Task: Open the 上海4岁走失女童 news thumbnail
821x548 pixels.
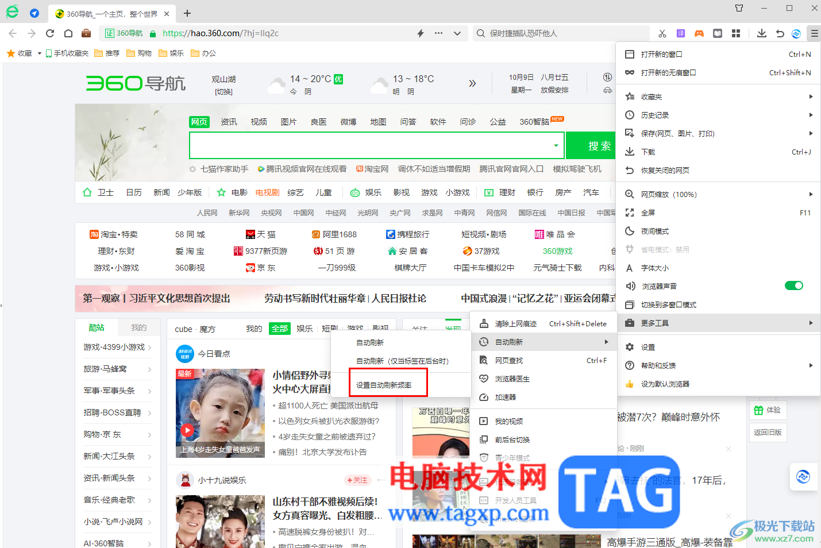Action: pyautogui.click(x=220, y=413)
